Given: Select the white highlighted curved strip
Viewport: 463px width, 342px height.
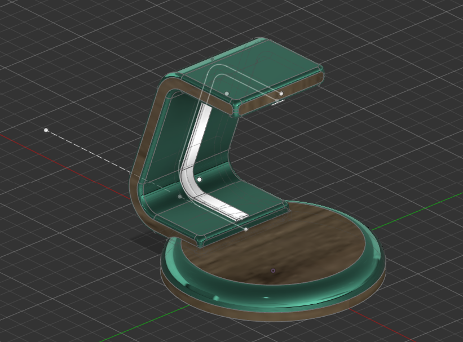Looking at the screenshot, I should tap(196, 152).
